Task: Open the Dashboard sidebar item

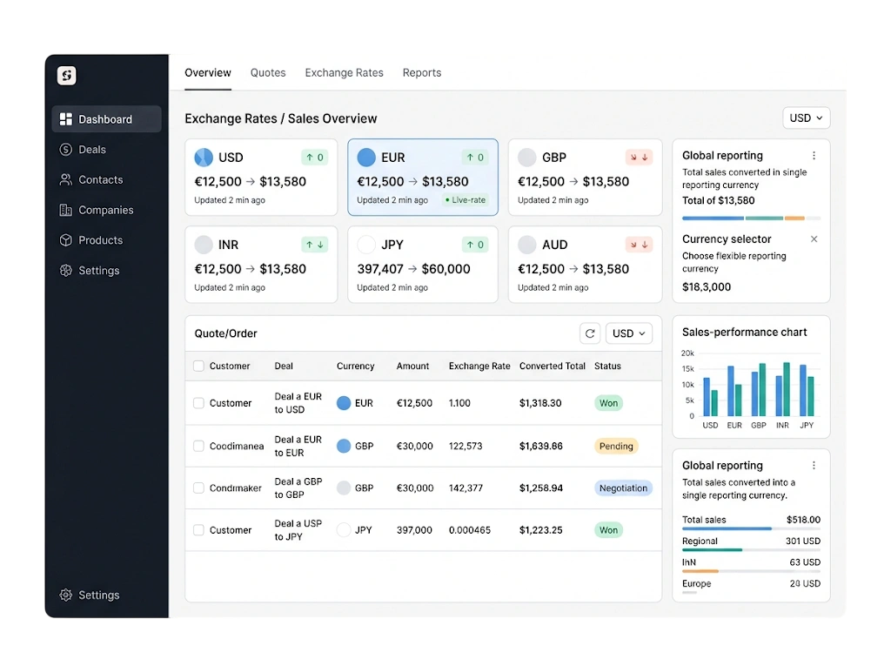Action: click(106, 119)
